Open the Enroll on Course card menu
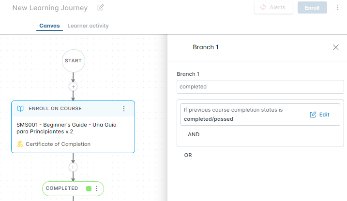347x201 pixels. tap(123, 109)
